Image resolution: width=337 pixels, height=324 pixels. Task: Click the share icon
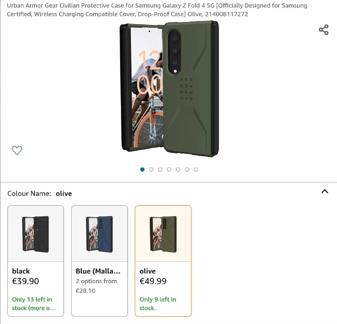click(x=324, y=30)
